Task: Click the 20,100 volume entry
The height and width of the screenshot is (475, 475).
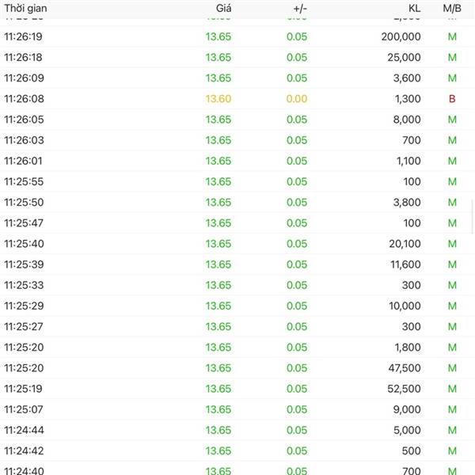Action: click(x=404, y=244)
